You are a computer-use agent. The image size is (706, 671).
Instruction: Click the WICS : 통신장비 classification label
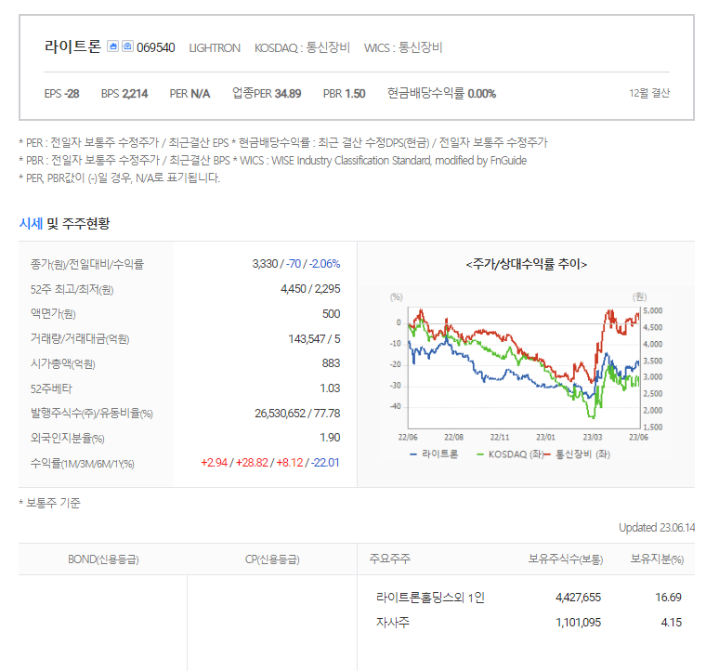pyautogui.click(x=403, y=47)
